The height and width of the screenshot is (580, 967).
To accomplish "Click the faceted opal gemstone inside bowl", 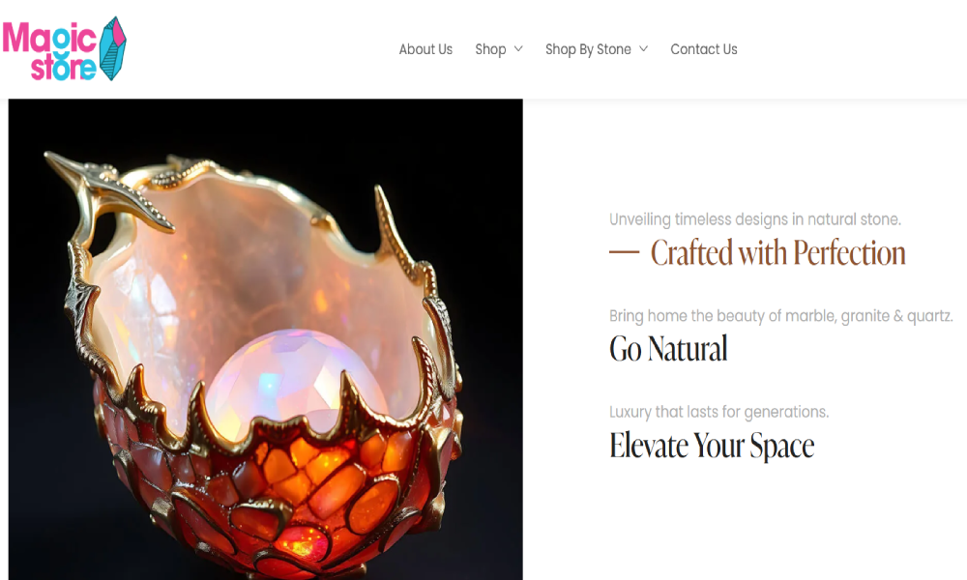I will (x=290, y=379).
